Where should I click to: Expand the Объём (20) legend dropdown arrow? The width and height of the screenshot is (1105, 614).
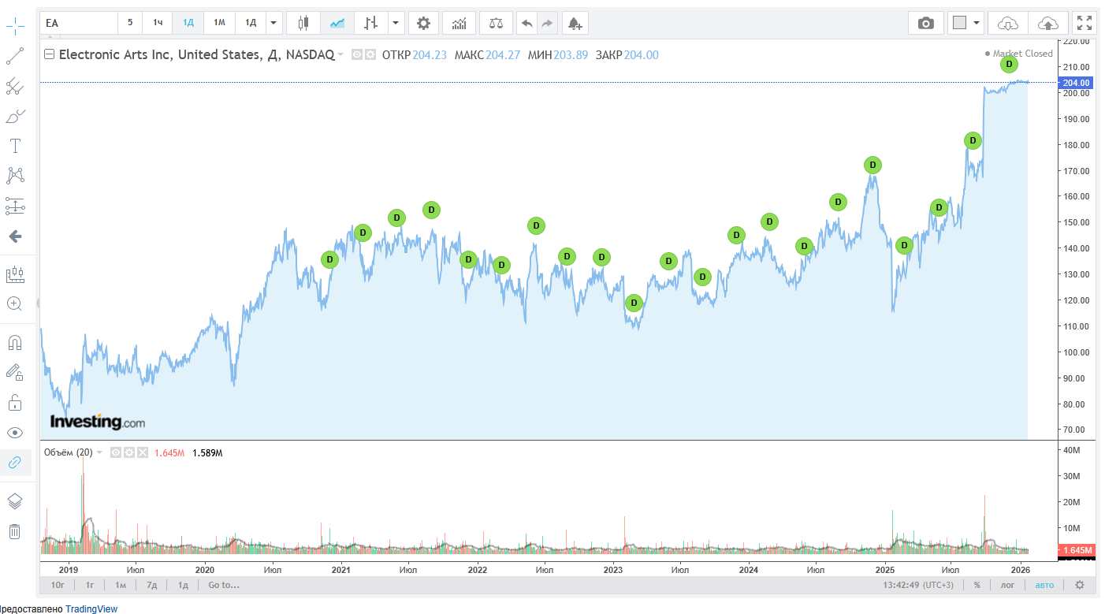point(99,452)
